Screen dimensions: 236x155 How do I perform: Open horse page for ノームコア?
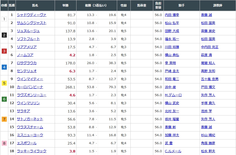(25, 55)
